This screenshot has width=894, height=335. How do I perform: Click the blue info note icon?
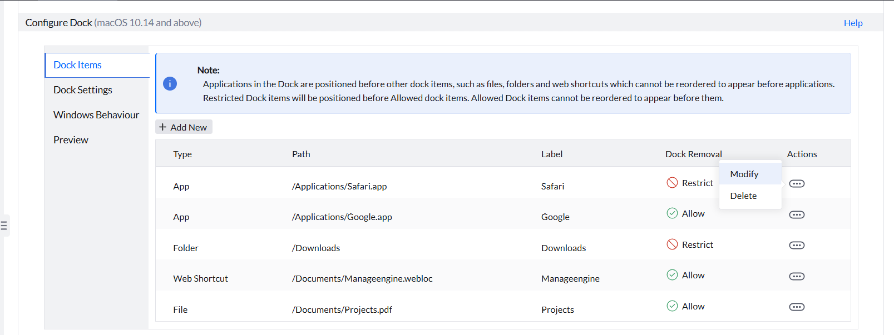click(170, 83)
